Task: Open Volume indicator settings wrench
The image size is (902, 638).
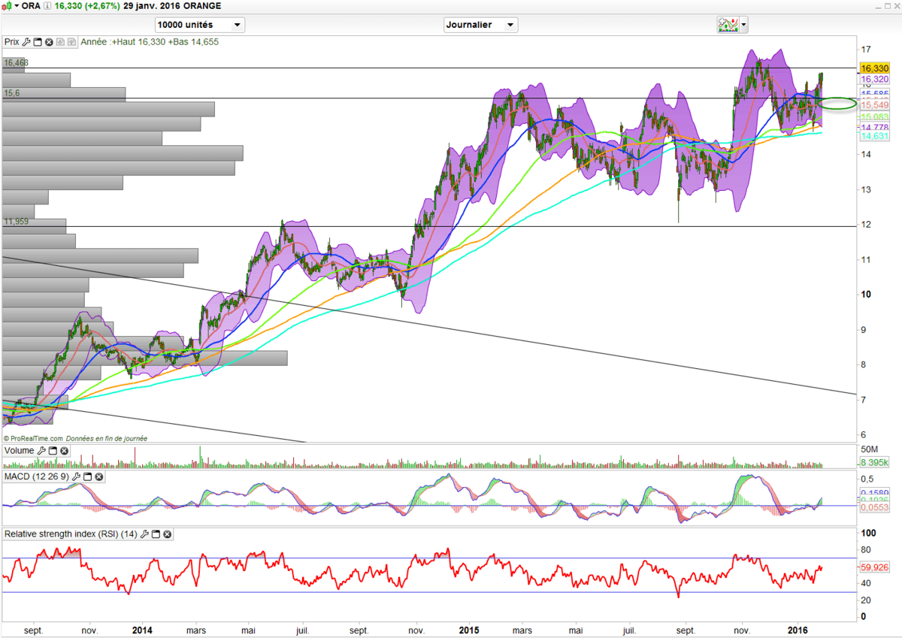Action: tap(41, 451)
